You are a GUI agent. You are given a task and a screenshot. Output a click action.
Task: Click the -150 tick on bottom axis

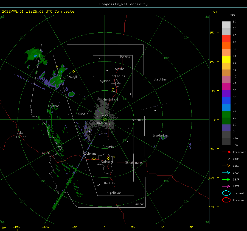16,227
